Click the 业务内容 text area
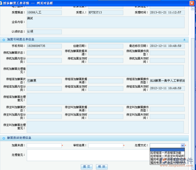196x170 pixels. tap(106, 22)
